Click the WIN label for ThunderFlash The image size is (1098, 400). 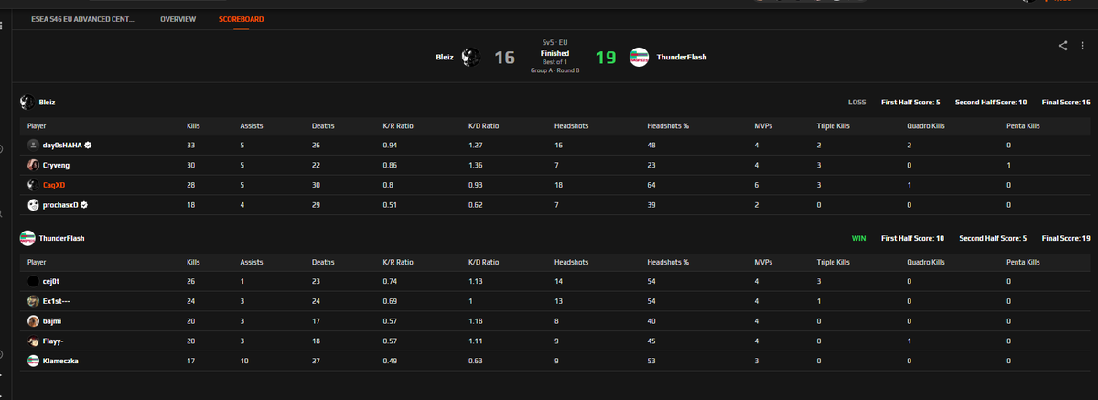click(x=858, y=238)
